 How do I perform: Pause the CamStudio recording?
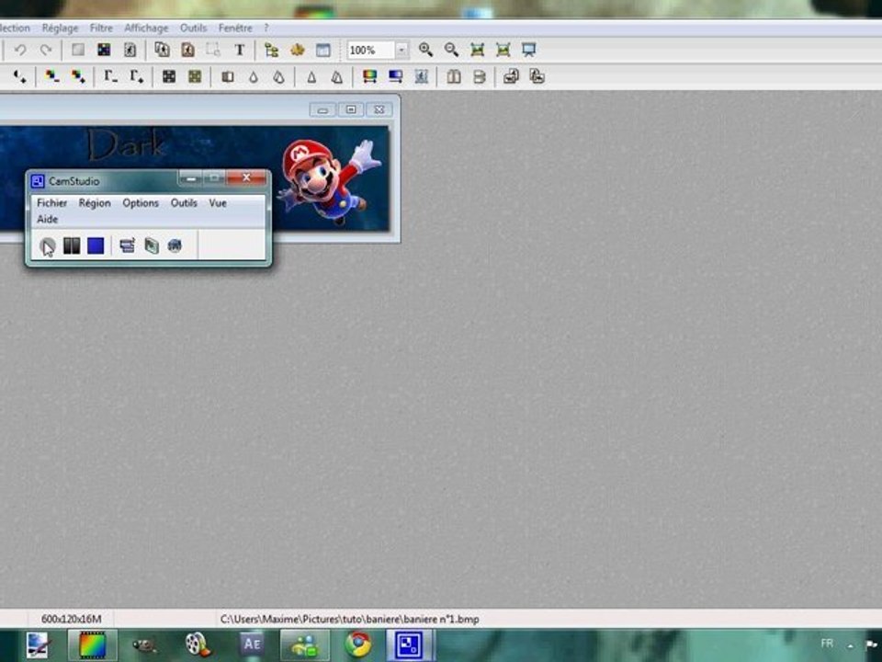(x=72, y=246)
